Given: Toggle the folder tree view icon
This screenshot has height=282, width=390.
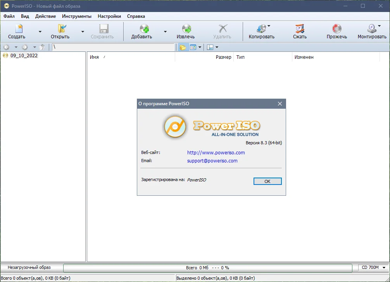Looking at the screenshot, I should click(x=183, y=47).
